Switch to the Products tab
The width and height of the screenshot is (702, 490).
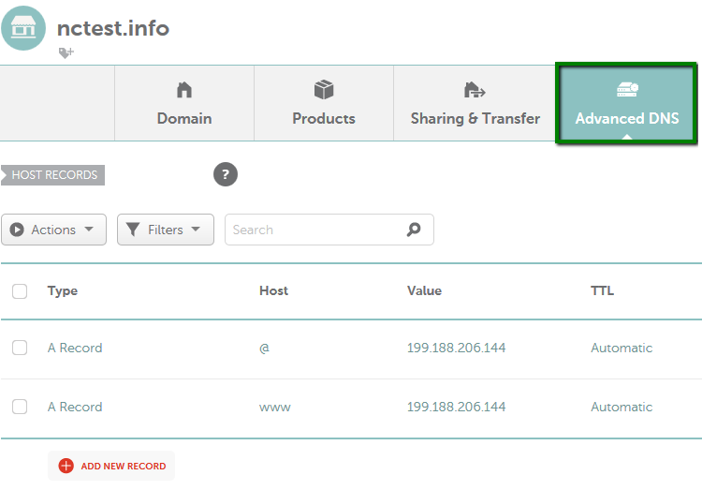point(324,103)
